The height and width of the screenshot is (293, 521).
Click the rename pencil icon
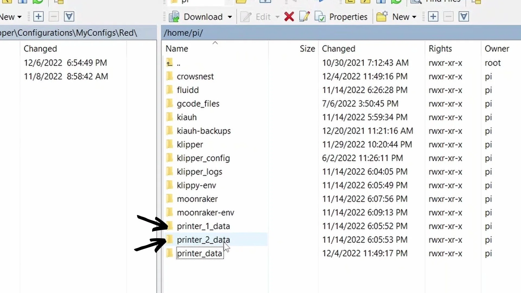click(x=304, y=17)
